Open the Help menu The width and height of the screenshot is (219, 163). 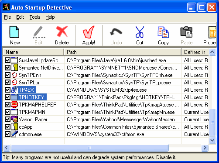[x=50, y=17]
